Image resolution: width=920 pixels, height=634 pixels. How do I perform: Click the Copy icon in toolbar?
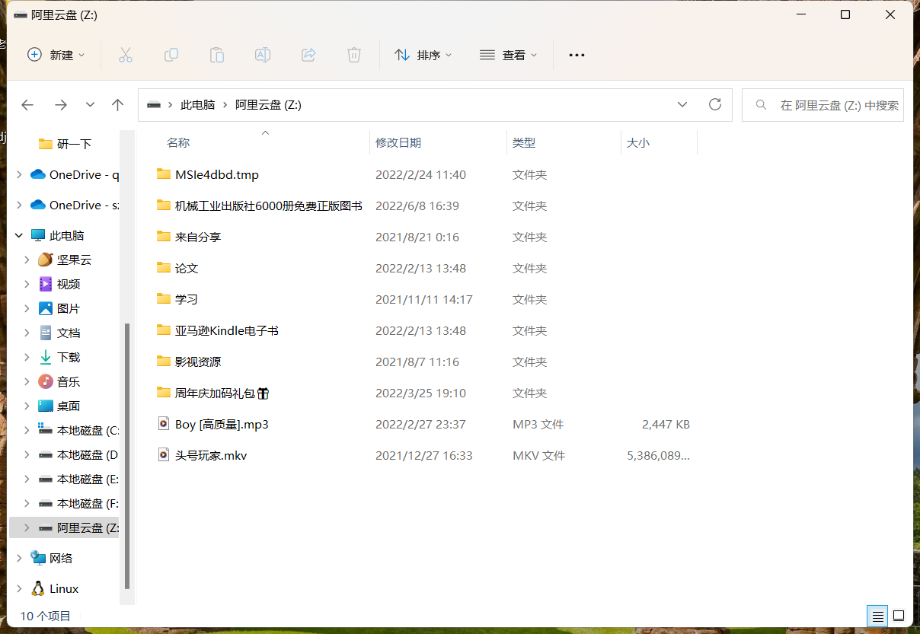(171, 55)
